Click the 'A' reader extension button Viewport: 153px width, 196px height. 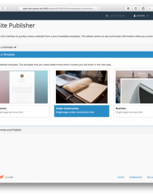(149, 8)
